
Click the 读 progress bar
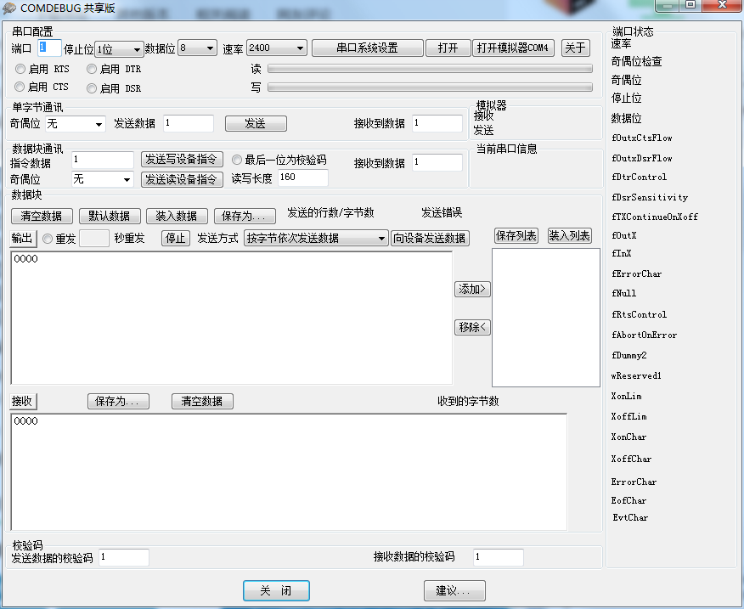pos(430,69)
